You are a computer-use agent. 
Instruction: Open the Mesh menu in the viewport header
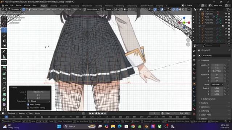(x=54, y=9)
